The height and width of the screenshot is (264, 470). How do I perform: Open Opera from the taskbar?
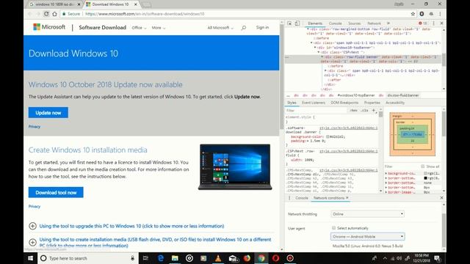pos(276,258)
